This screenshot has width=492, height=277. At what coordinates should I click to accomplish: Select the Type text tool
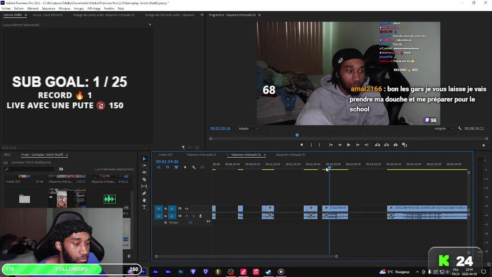(x=144, y=207)
